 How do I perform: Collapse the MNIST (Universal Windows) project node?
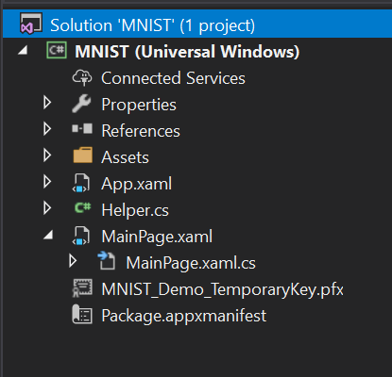point(23,50)
